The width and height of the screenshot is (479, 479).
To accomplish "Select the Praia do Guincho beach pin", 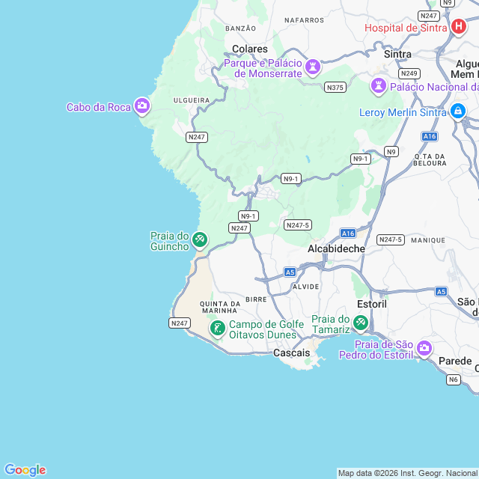I will [200, 239].
